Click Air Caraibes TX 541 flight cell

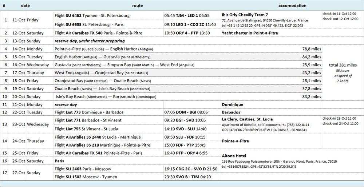click(108, 153)
